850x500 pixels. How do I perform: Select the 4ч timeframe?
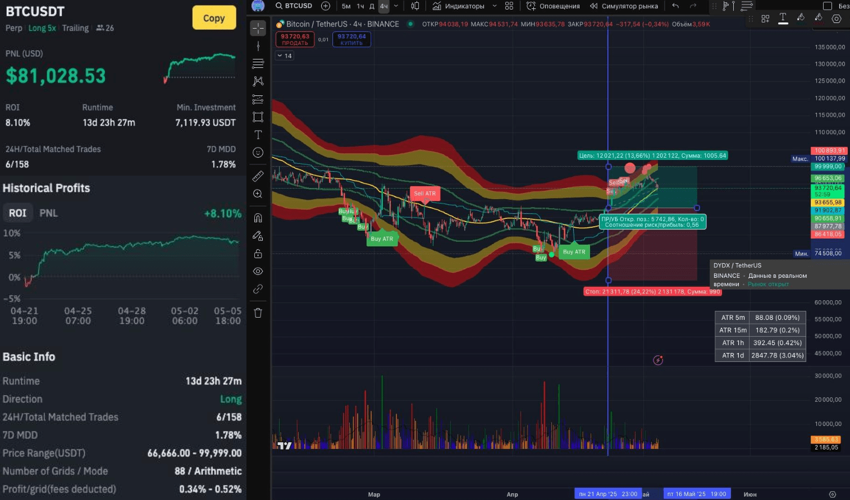(x=384, y=6)
